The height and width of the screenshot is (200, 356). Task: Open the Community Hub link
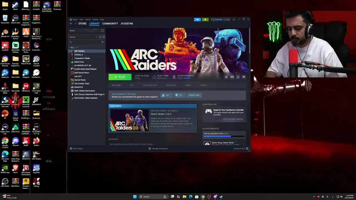click(150, 85)
